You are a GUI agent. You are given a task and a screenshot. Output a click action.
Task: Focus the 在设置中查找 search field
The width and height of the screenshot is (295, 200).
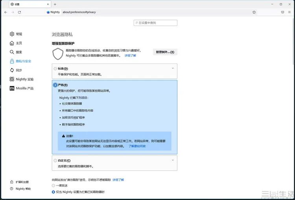pos(155,23)
